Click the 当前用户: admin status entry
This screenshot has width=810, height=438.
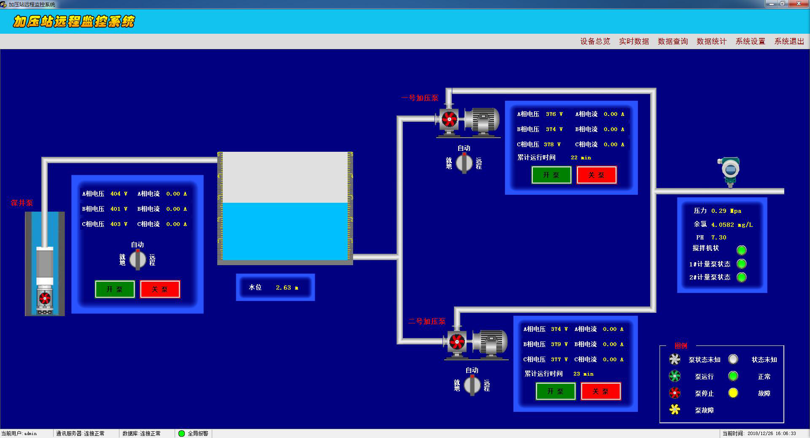[19, 433]
